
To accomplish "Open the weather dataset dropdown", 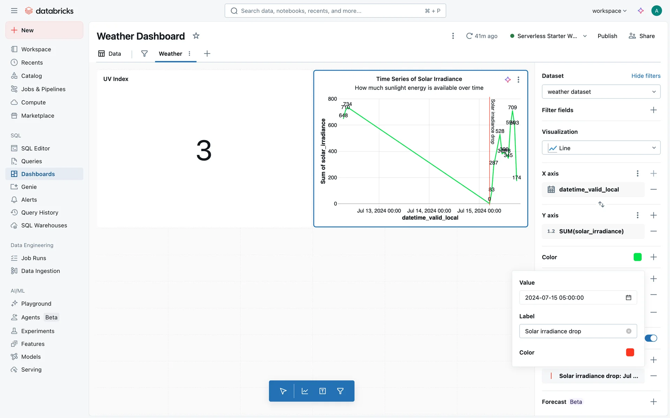I will tap(601, 92).
